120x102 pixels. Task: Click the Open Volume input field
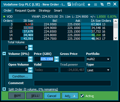[x=18, y=70]
